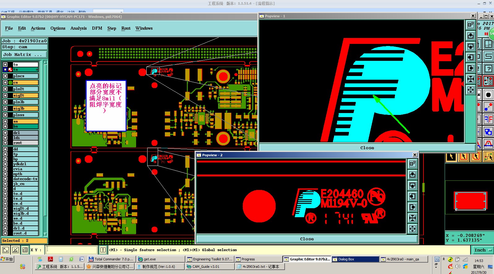Pan right in the Popview 2 window

click(412, 207)
